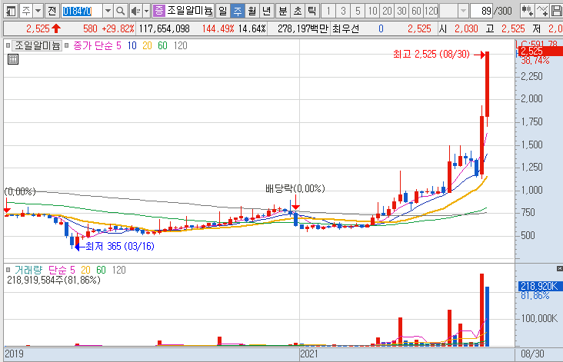
Task: Click the add candle chart icon
Action: pyautogui.click(x=527, y=11)
